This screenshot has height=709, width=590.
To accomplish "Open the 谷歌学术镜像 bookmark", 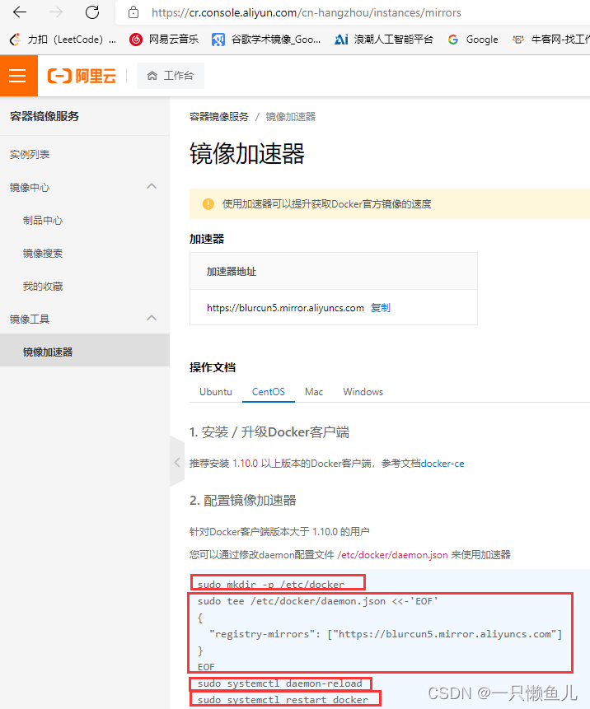I will coord(266,40).
